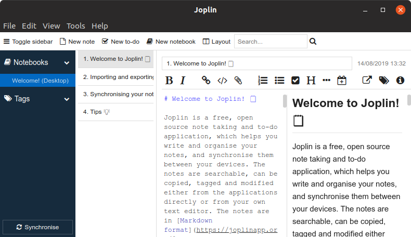Click the Synchronise button
Image resolution: width=411 pixels, height=237 pixels.
[37, 227]
